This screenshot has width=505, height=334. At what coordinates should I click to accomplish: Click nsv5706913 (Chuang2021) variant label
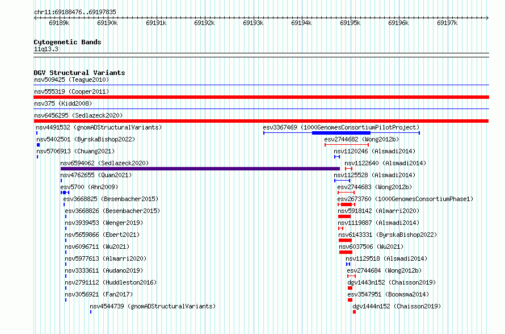(75, 151)
